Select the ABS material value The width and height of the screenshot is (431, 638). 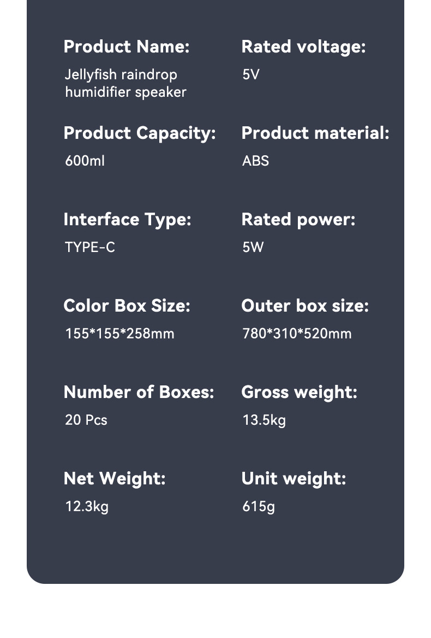pos(255,161)
